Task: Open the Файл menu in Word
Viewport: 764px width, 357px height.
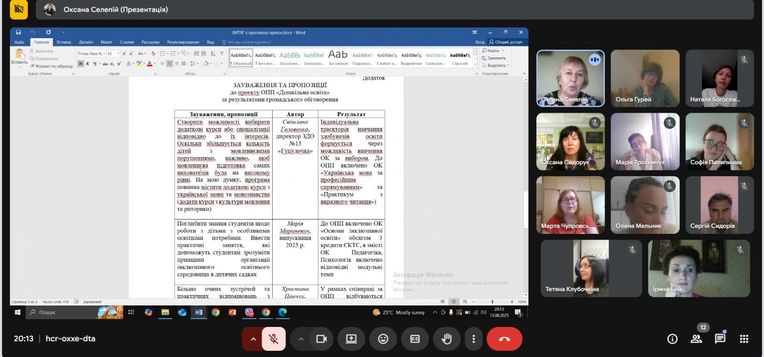Action: coord(19,42)
